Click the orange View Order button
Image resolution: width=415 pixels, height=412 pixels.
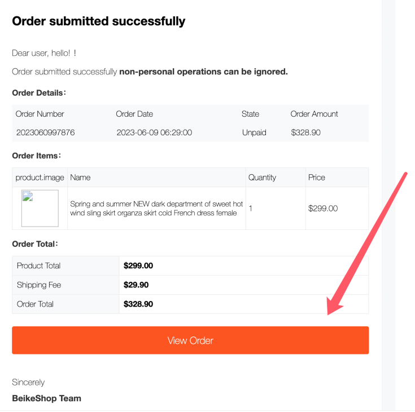(190, 340)
